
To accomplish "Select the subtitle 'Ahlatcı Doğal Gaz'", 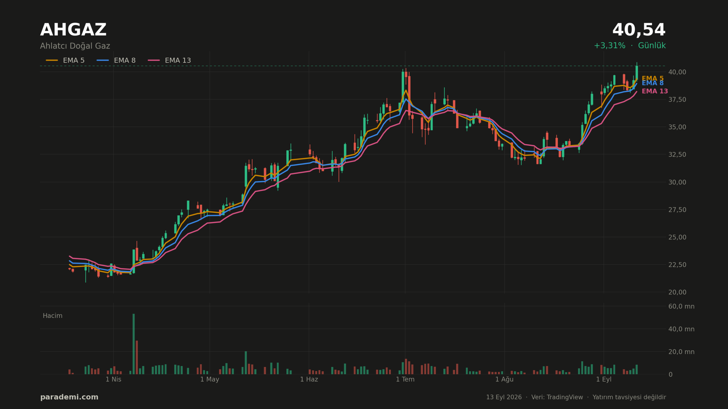I will pyautogui.click(x=75, y=46).
